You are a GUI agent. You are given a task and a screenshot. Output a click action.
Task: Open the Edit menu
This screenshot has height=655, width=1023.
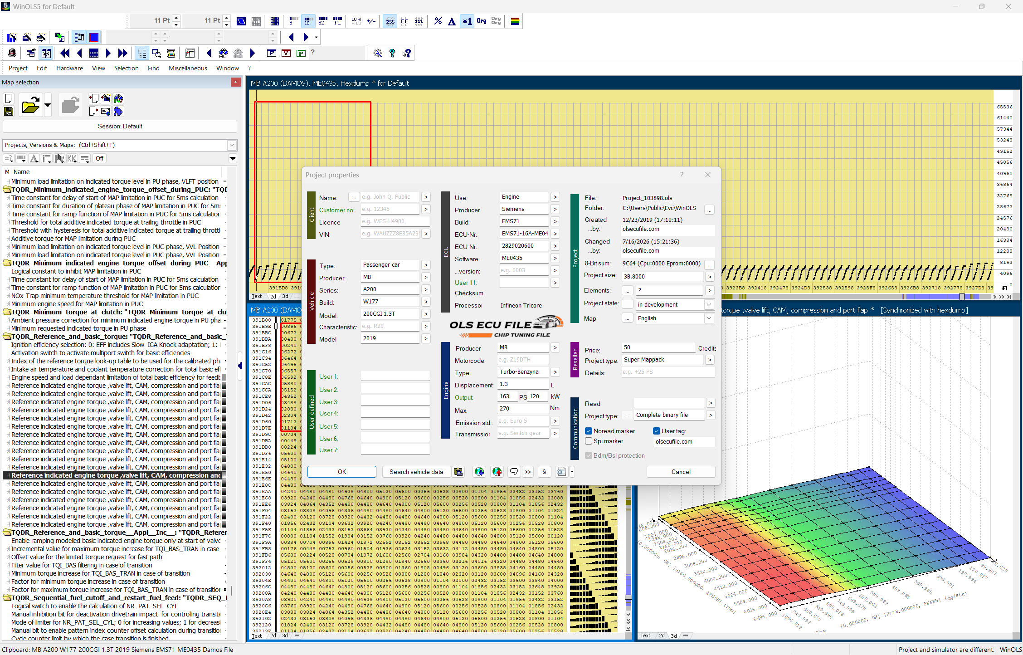[x=42, y=68]
